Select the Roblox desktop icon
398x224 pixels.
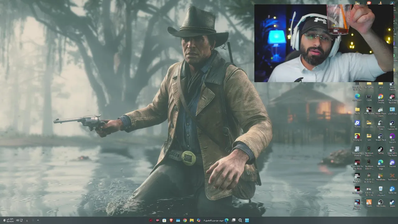[357, 124]
